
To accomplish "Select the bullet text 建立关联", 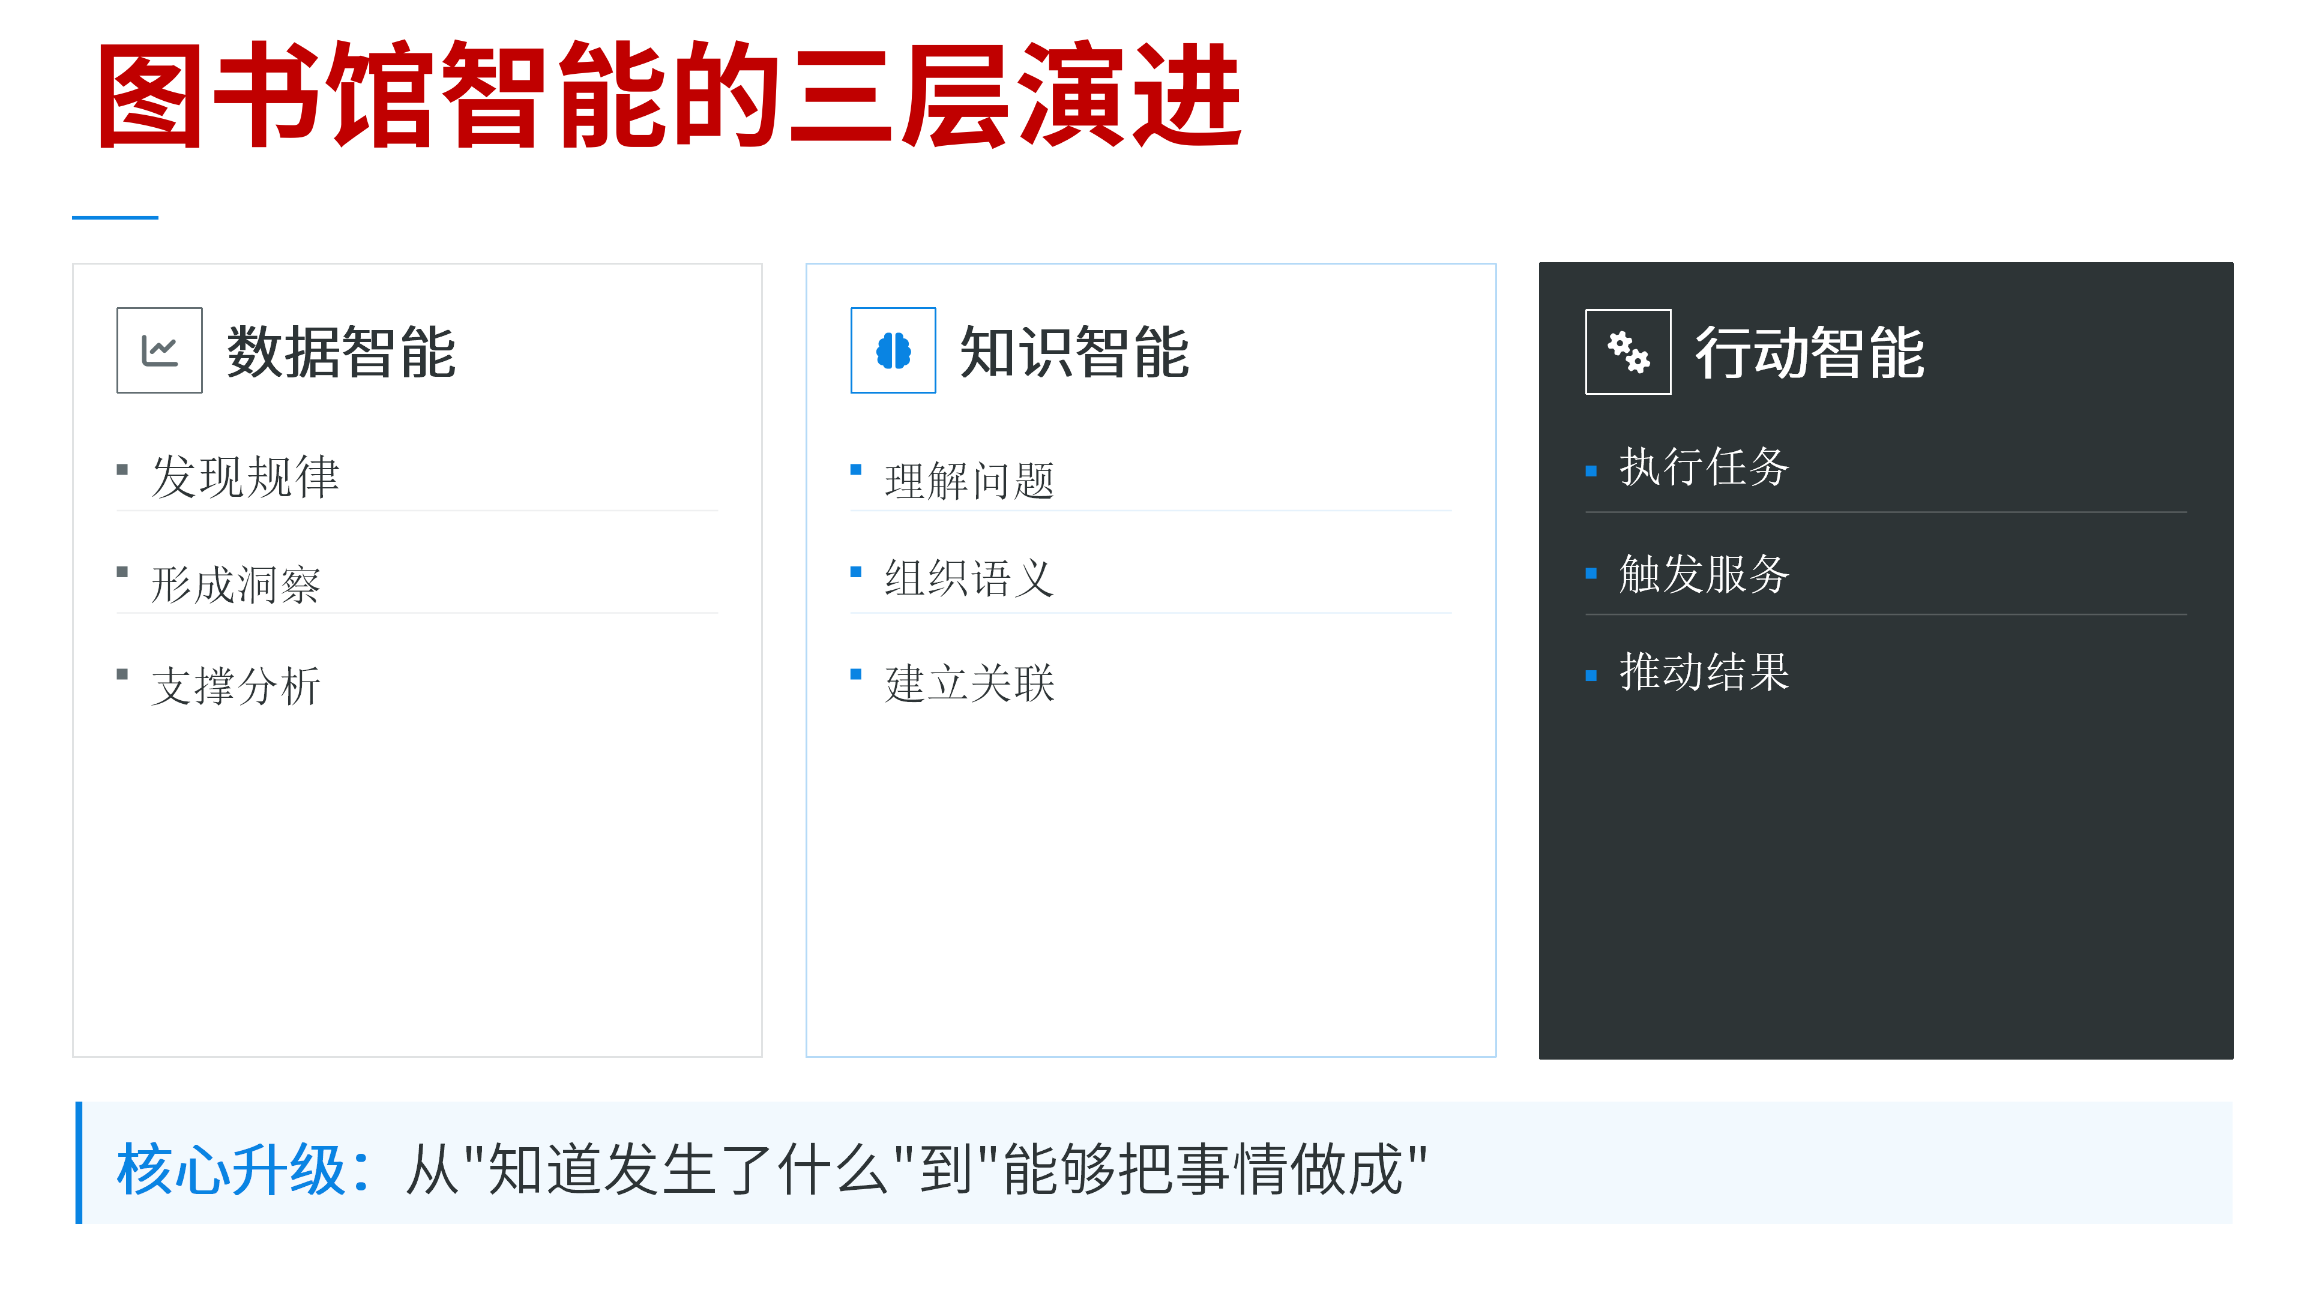I will tap(969, 683).
